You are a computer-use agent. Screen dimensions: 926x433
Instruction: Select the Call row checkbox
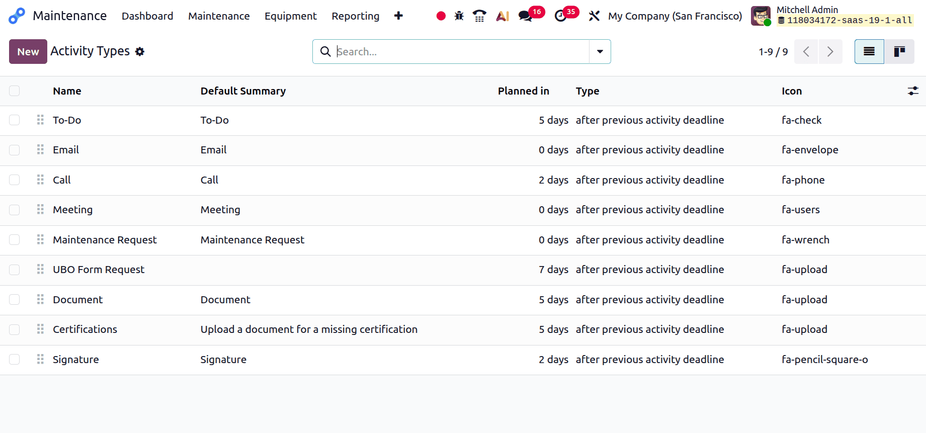tap(14, 180)
